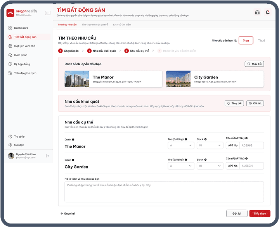This screenshot has height=227, width=279.
Task: Click City Garden project card title
Action: 206,77
